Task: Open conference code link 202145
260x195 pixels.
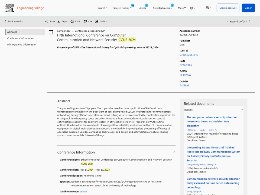Action: (84, 191)
